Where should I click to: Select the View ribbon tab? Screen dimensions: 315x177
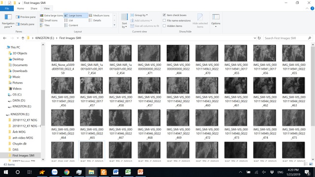[47, 8]
